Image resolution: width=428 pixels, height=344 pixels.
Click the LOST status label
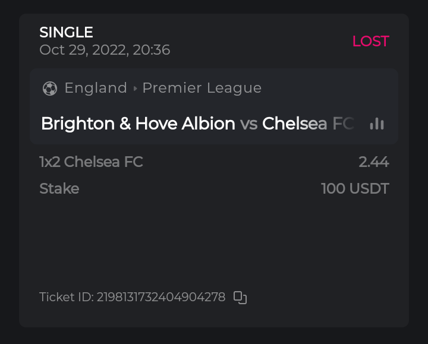tap(370, 41)
